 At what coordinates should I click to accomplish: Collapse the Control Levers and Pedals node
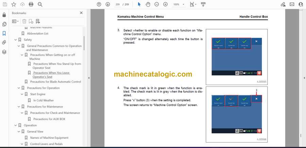click(22, 144)
